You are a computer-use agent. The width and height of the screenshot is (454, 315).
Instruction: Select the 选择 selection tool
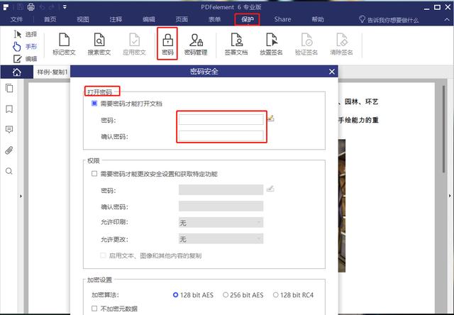(26, 35)
